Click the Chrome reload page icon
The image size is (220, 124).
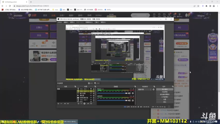click(x=10, y=6)
